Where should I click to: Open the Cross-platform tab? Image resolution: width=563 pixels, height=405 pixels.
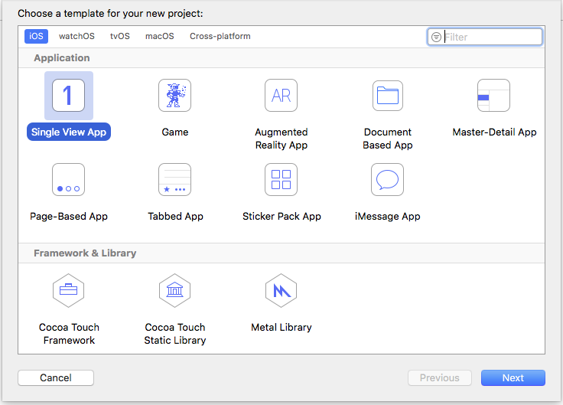click(220, 36)
